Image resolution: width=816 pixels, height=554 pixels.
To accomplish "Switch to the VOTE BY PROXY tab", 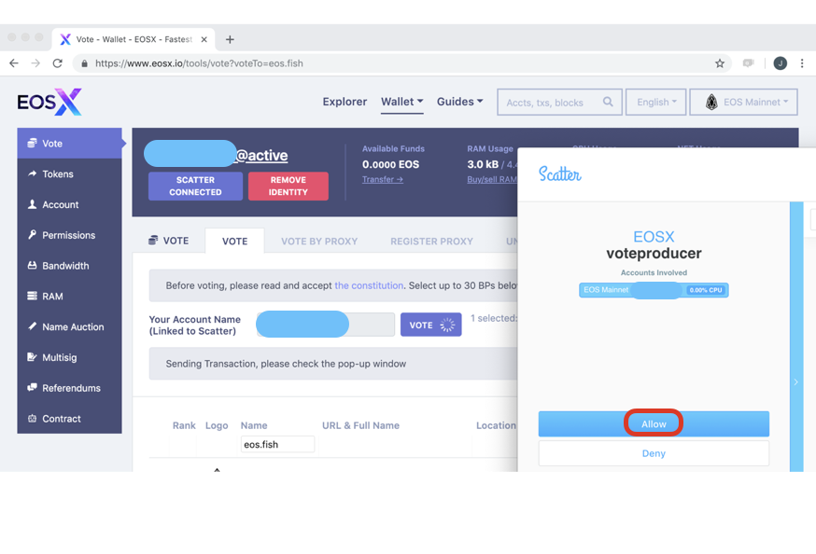I will pos(319,242).
